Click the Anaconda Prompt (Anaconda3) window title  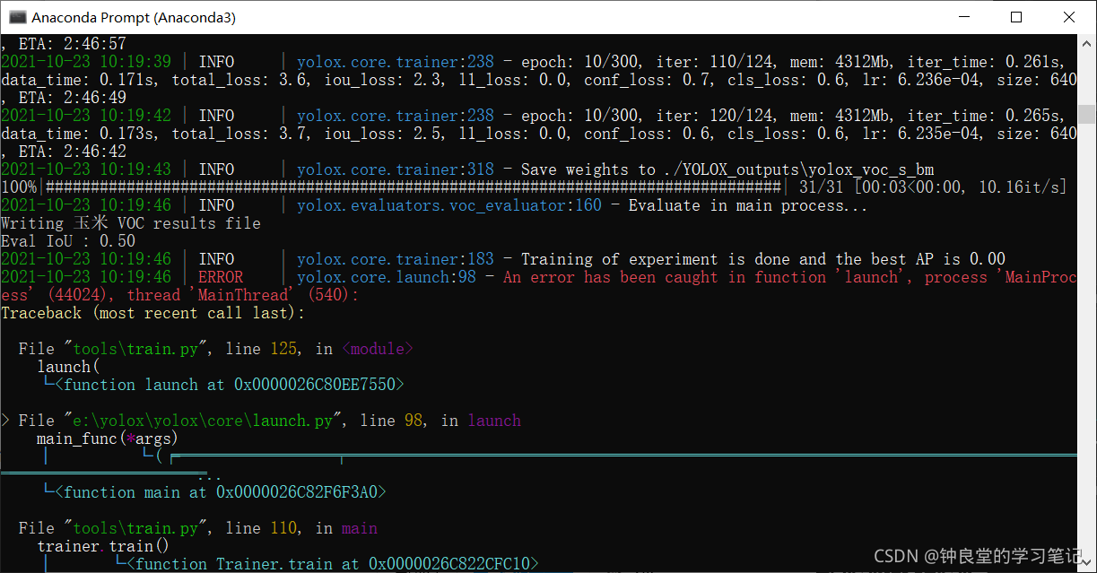coord(134,17)
